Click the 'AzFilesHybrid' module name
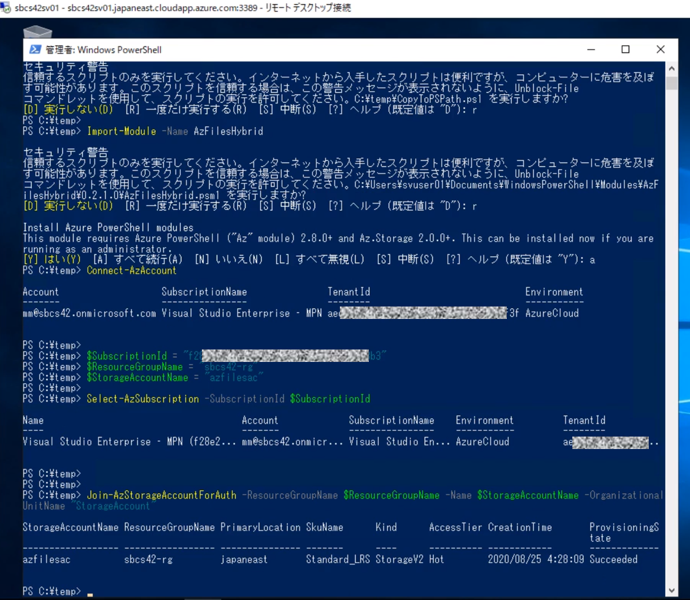The image size is (690, 600). [228, 131]
